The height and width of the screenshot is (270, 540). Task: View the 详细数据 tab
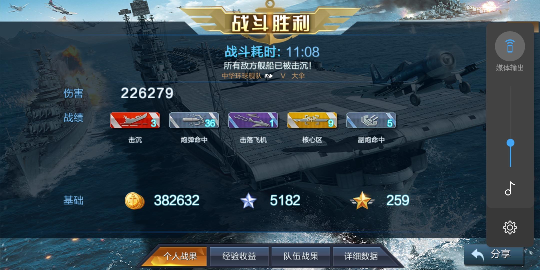click(361, 256)
